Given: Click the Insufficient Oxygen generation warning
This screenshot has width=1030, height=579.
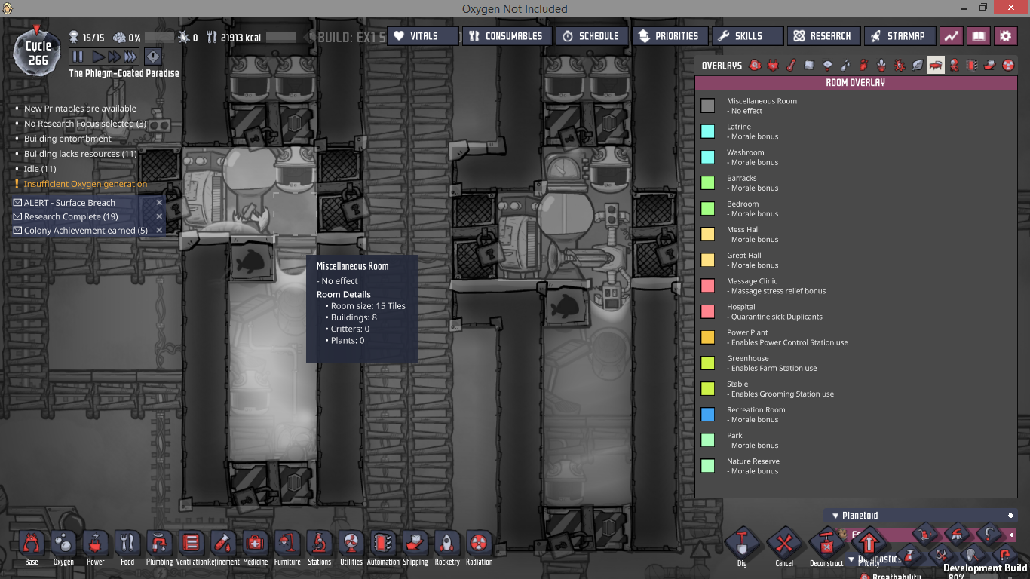Looking at the screenshot, I should coord(85,184).
